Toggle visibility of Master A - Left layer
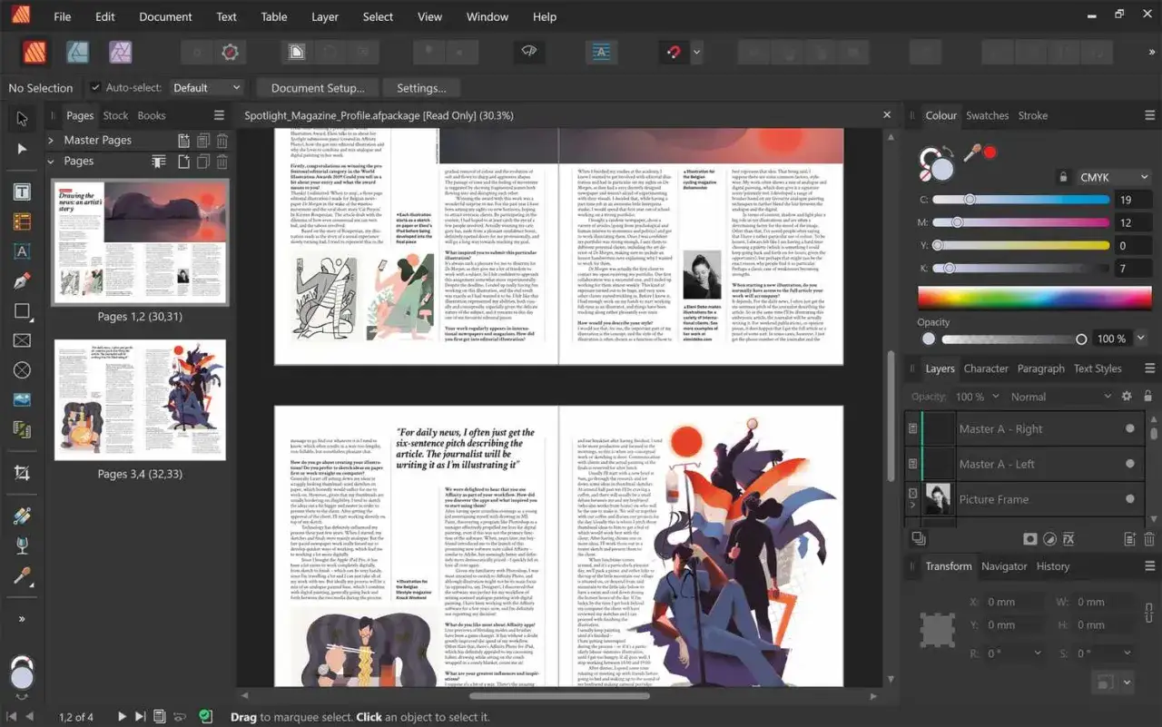Image resolution: width=1162 pixels, height=727 pixels. click(x=1130, y=464)
